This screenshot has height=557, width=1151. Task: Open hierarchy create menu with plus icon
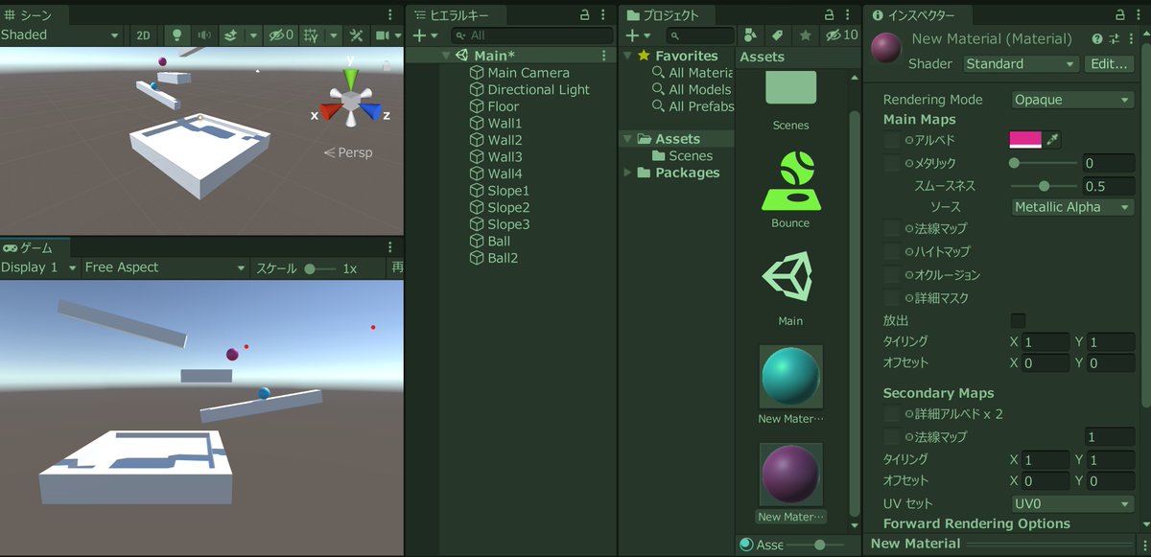(418, 35)
